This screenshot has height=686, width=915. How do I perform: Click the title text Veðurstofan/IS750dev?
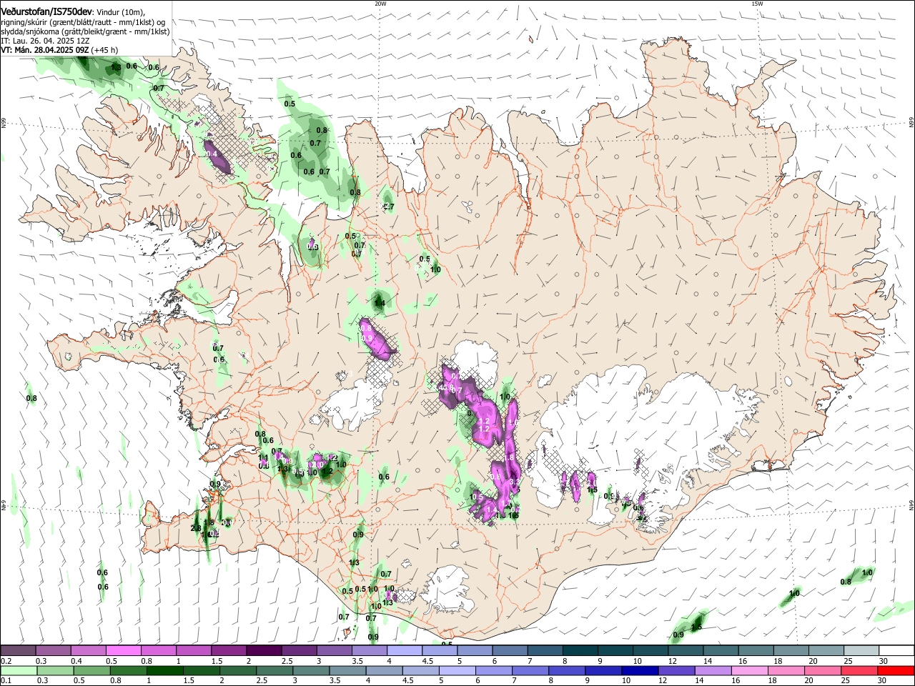coord(46,11)
